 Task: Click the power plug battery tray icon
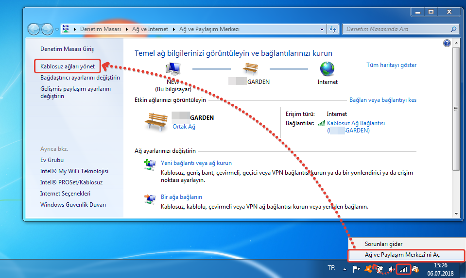coord(380,269)
